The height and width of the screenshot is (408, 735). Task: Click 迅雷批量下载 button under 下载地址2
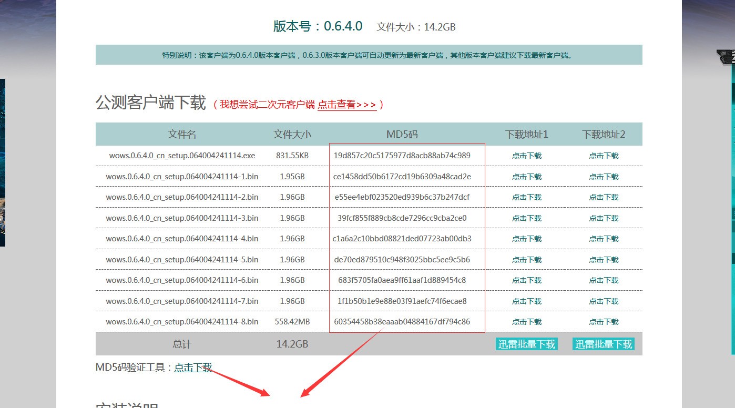[604, 344]
